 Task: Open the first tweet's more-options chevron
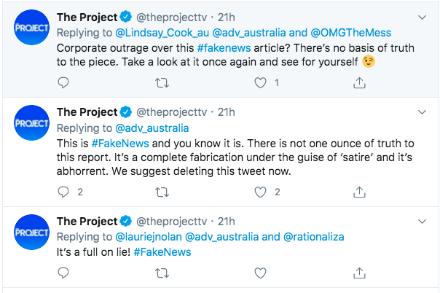[x=422, y=17]
